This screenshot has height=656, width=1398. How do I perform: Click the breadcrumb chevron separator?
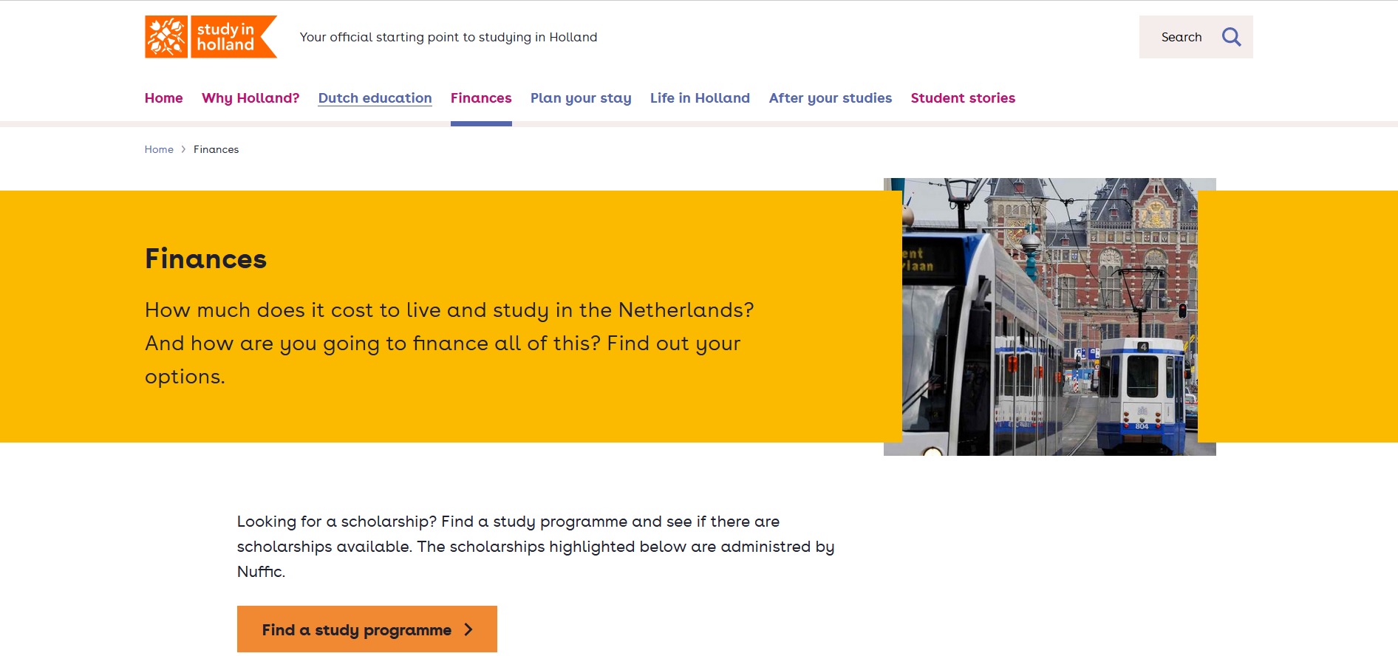click(x=183, y=149)
